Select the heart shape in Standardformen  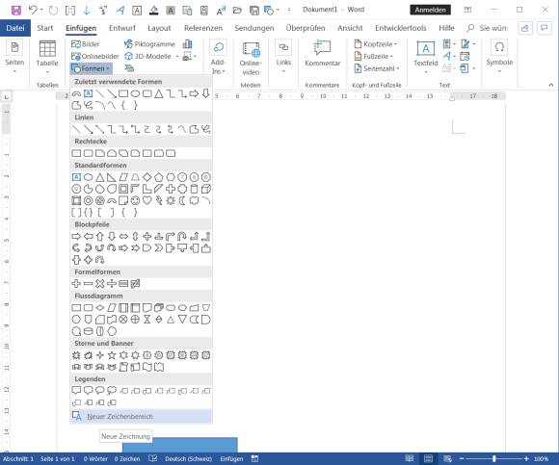(146, 200)
